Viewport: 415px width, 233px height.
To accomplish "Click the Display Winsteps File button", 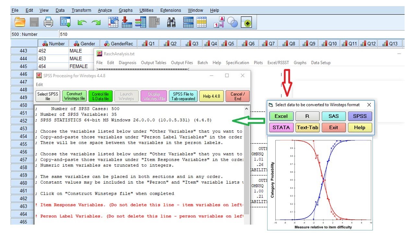I will pos(154,96).
